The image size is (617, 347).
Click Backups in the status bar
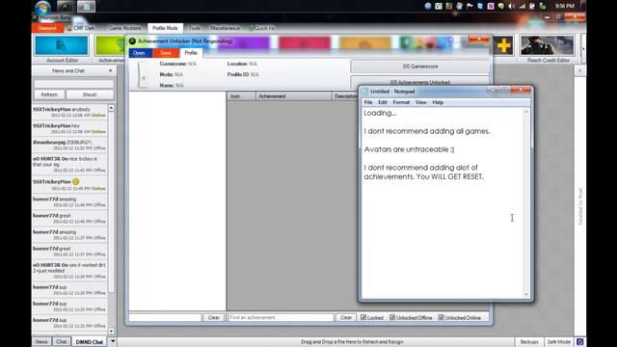pos(529,342)
